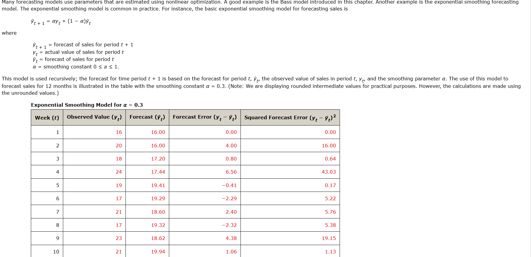Click forecast value 18.62 in week 9
Viewport: 531px width, 257px height.
coord(158,238)
